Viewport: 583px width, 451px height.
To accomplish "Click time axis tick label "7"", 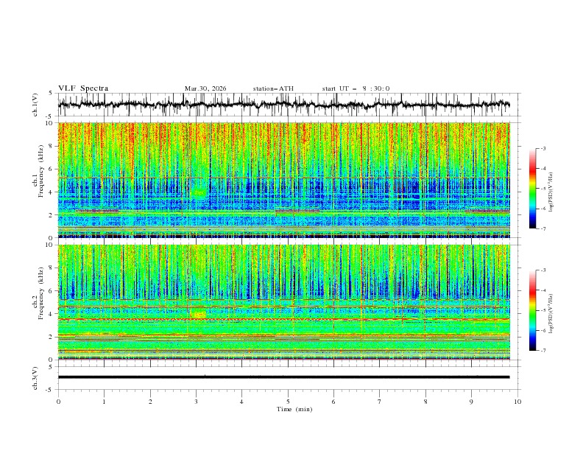I will [x=380, y=402].
